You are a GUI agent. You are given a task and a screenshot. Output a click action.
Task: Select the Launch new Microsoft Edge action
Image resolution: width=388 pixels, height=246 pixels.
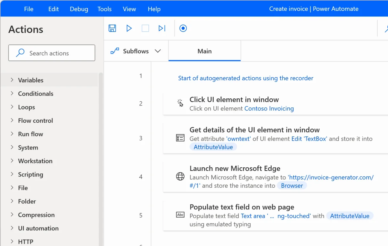click(x=275, y=177)
